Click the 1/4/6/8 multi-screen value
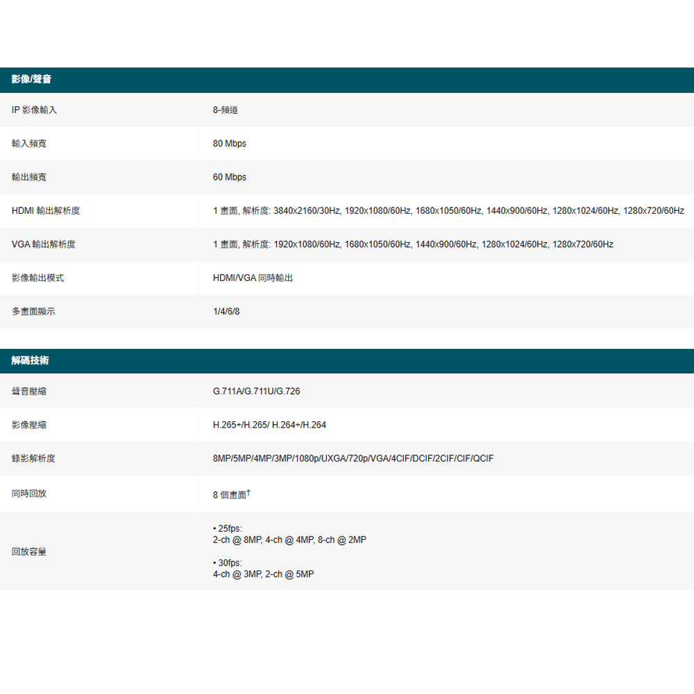Viewport: 694px width, 694px height. 226,312
